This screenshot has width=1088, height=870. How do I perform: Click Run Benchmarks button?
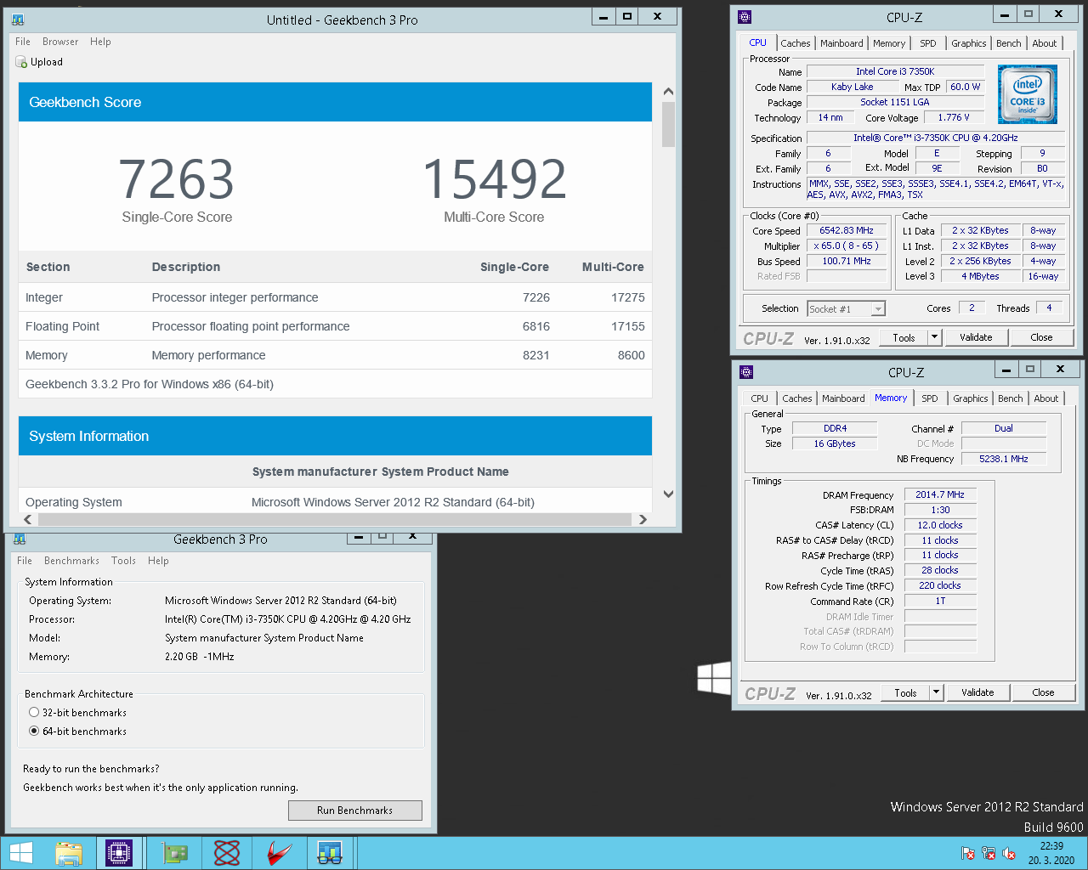point(355,811)
